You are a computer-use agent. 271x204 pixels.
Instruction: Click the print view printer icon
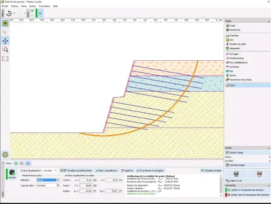[x=260, y=174]
